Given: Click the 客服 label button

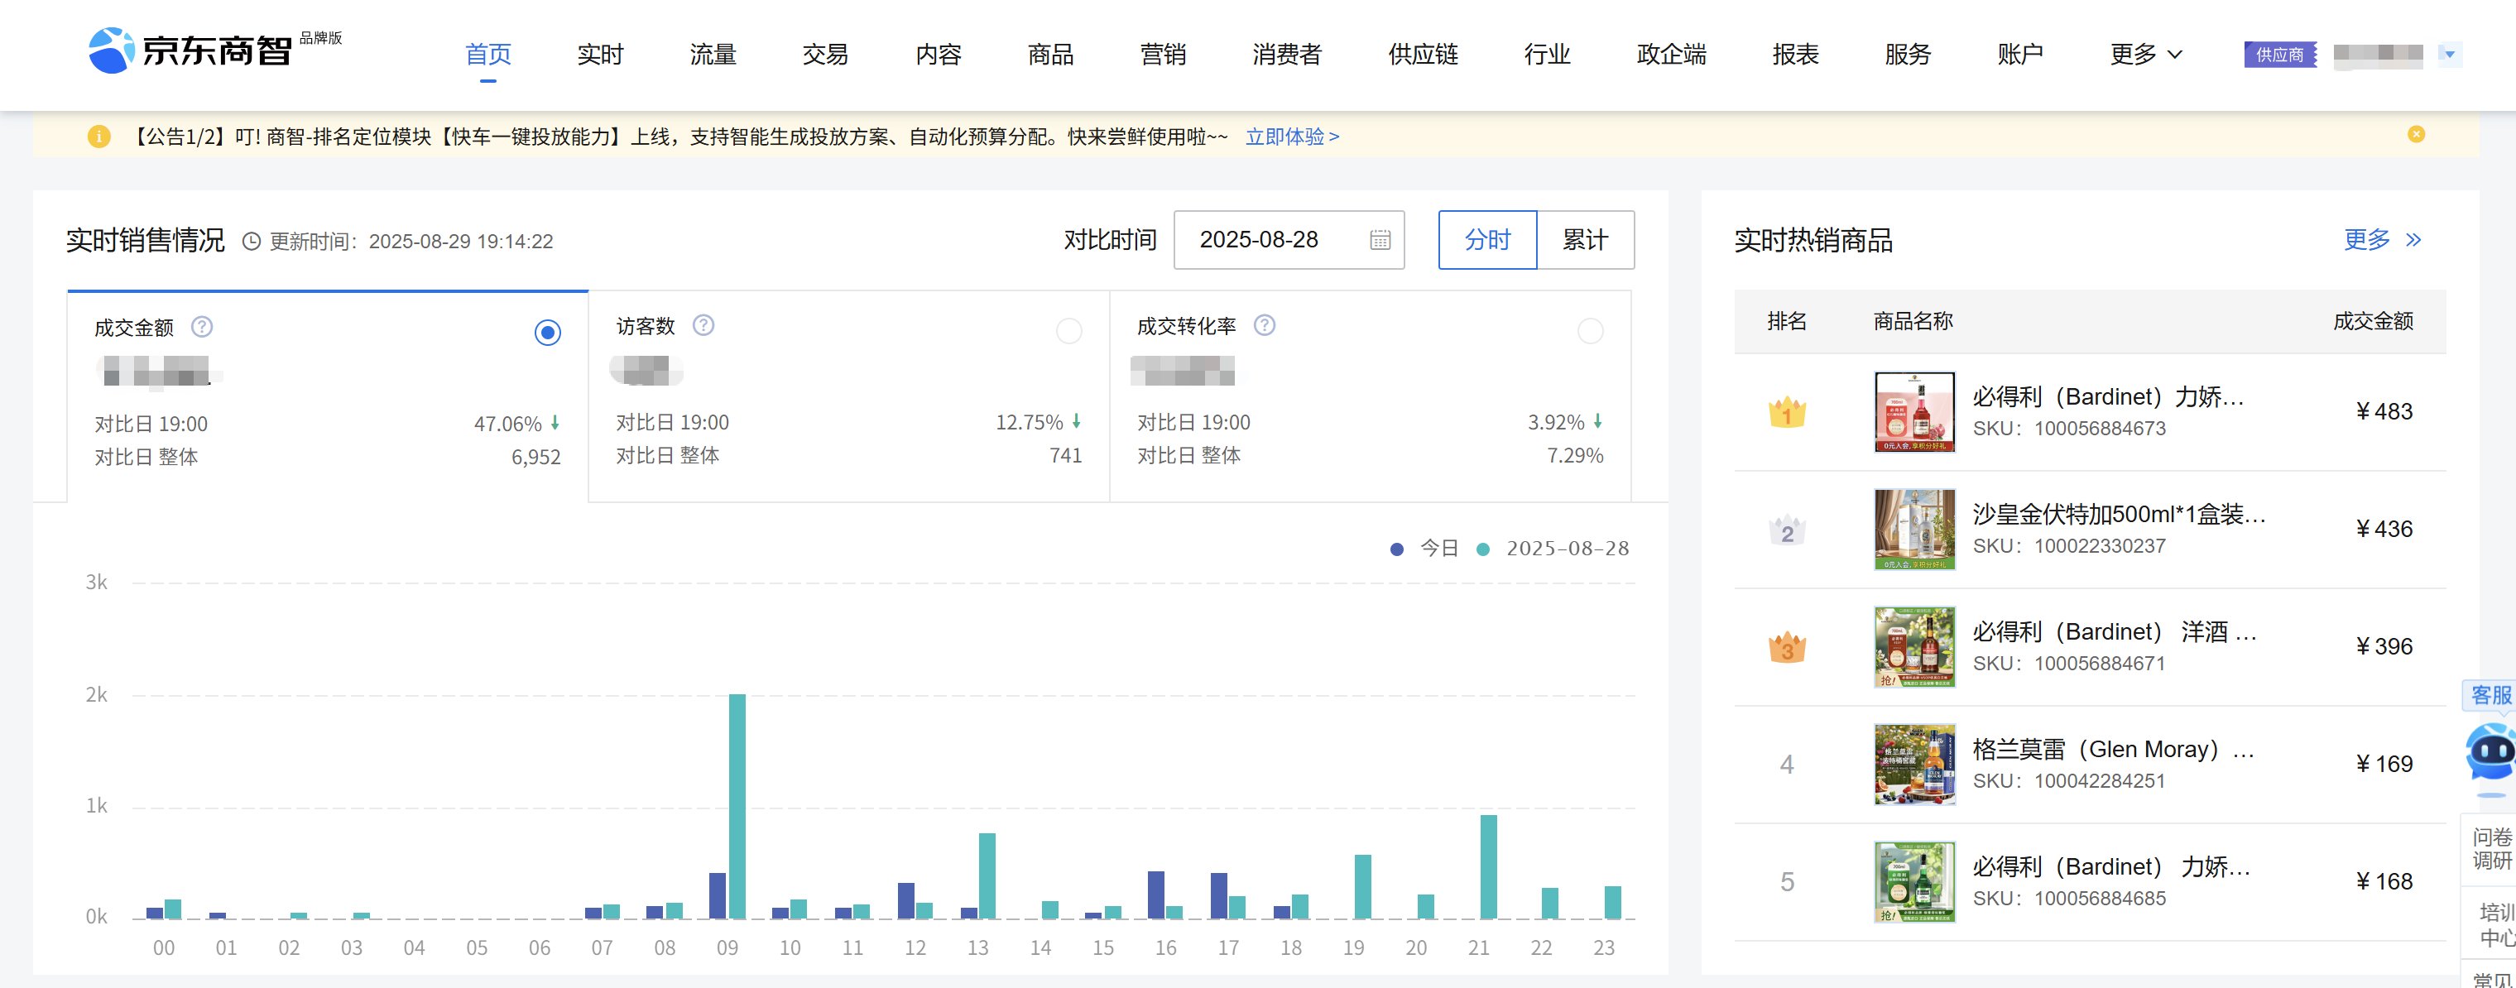Looking at the screenshot, I should (x=2490, y=695).
